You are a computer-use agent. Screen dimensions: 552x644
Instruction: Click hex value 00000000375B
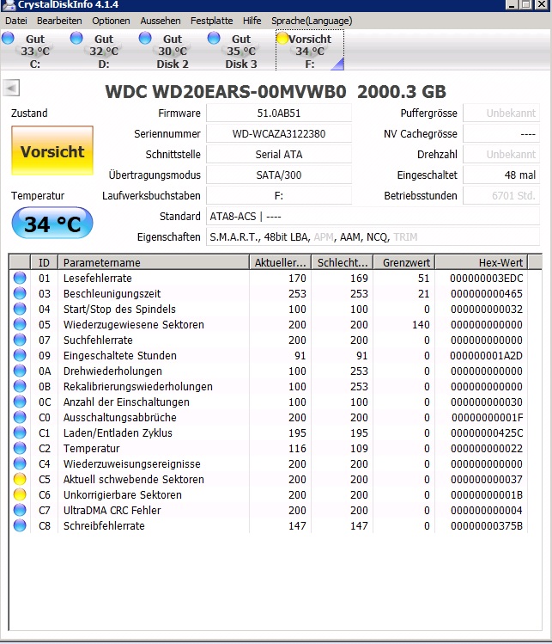(x=487, y=525)
